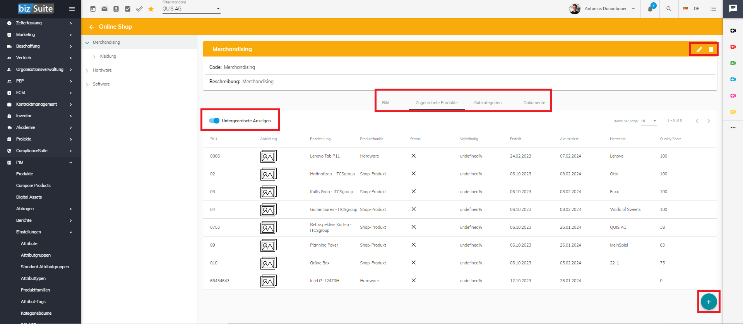This screenshot has width=743, height=324.
Task: Click the black video camera icon
Action: point(733,31)
